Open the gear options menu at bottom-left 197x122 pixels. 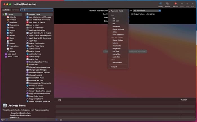[3, 120]
